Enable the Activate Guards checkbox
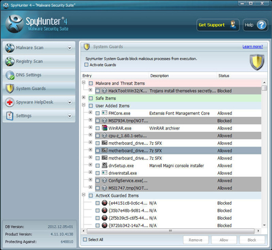This screenshot has height=250, width=272. click(x=86, y=65)
